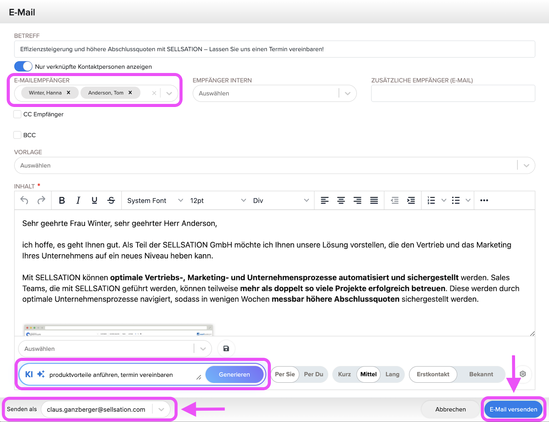Viewport: 549px width, 422px height.
Task: Toggle strikethrough formatting
Action: (111, 200)
